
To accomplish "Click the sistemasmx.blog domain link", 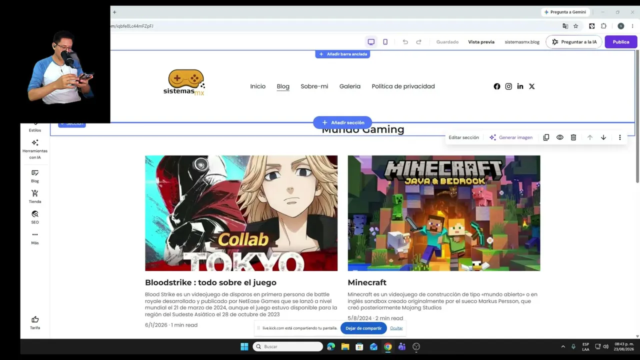I will [x=522, y=42].
